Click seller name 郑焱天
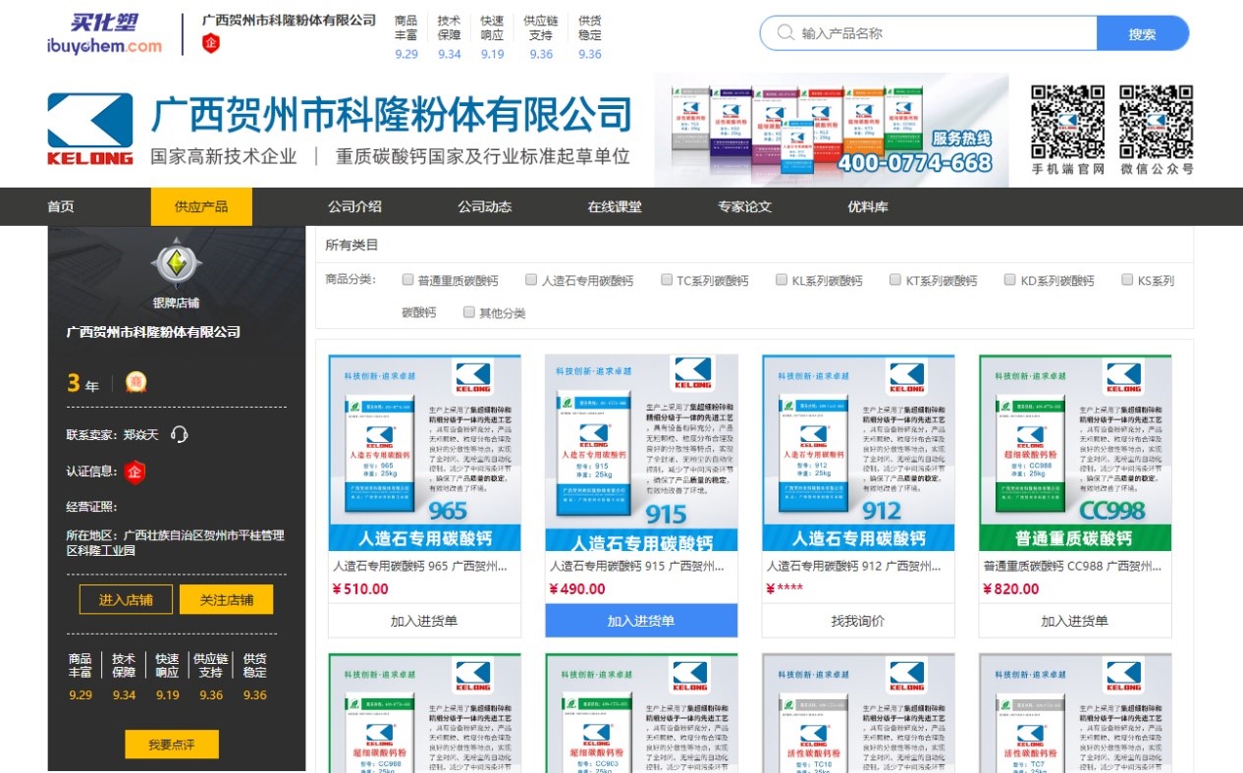Viewport: 1243px width, 773px height. [x=140, y=434]
